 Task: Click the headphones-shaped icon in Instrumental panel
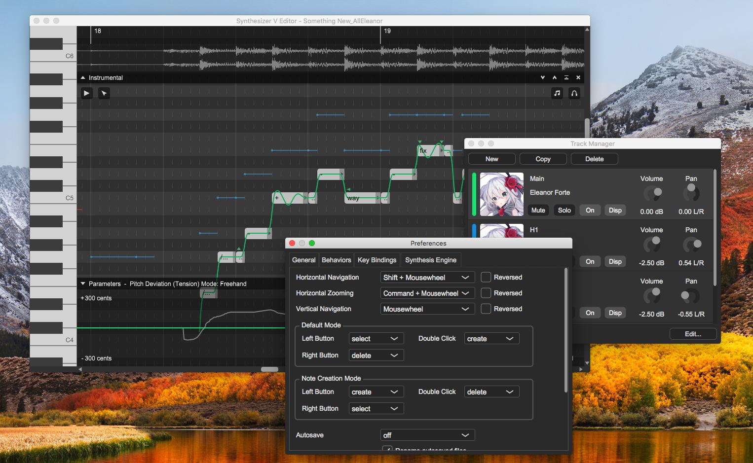tap(574, 93)
